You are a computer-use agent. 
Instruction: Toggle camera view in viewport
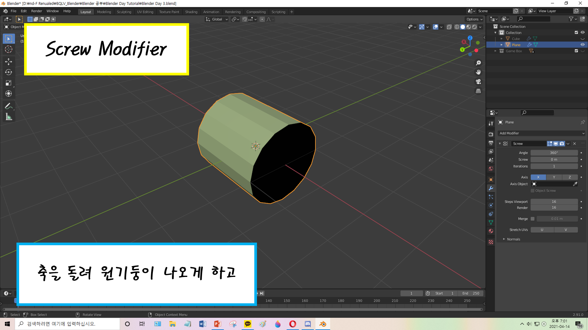478,82
